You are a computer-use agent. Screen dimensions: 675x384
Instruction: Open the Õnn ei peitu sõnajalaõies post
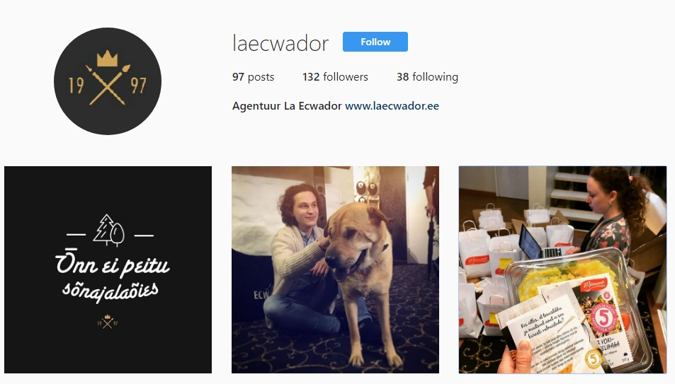tap(108, 269)
